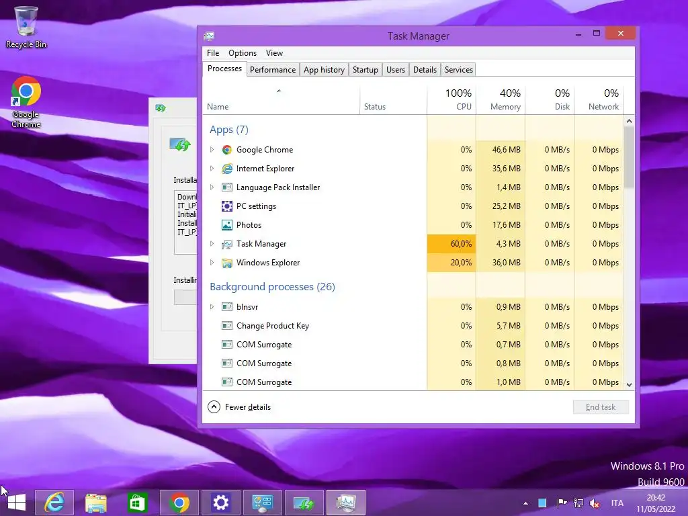The image size is (688, 516).
Task: Click the Windows Explorer process icon
Action: pyautogui.click(x=227, y=263)
